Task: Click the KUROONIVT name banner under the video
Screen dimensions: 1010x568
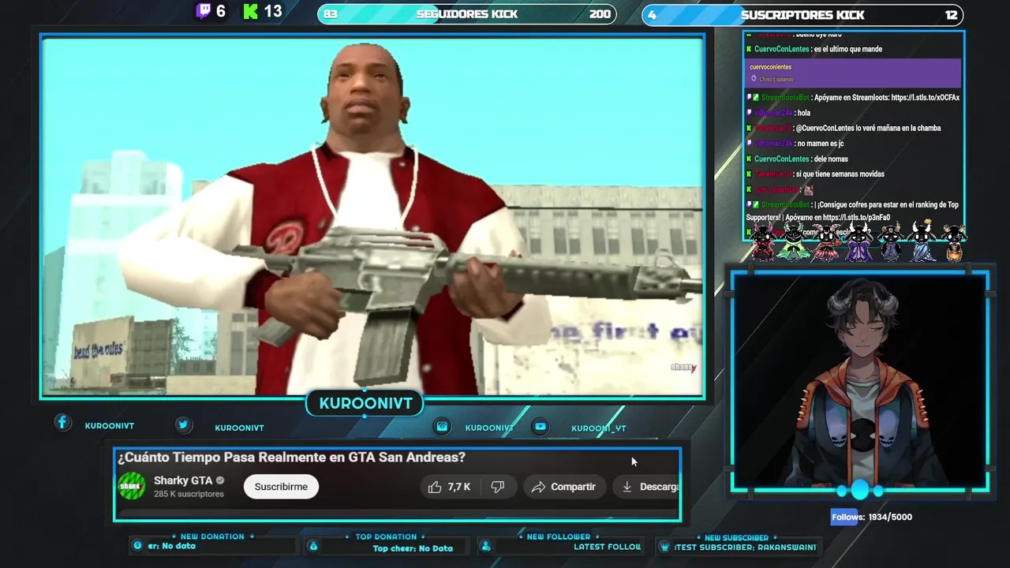Action: (x=365, y=403)
